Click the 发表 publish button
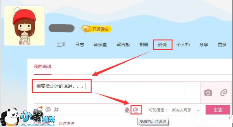 (218, 110)
